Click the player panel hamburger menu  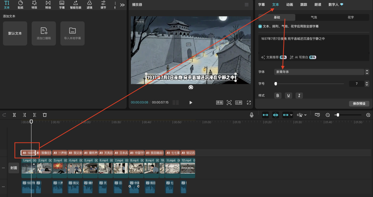tap(246, 5)
